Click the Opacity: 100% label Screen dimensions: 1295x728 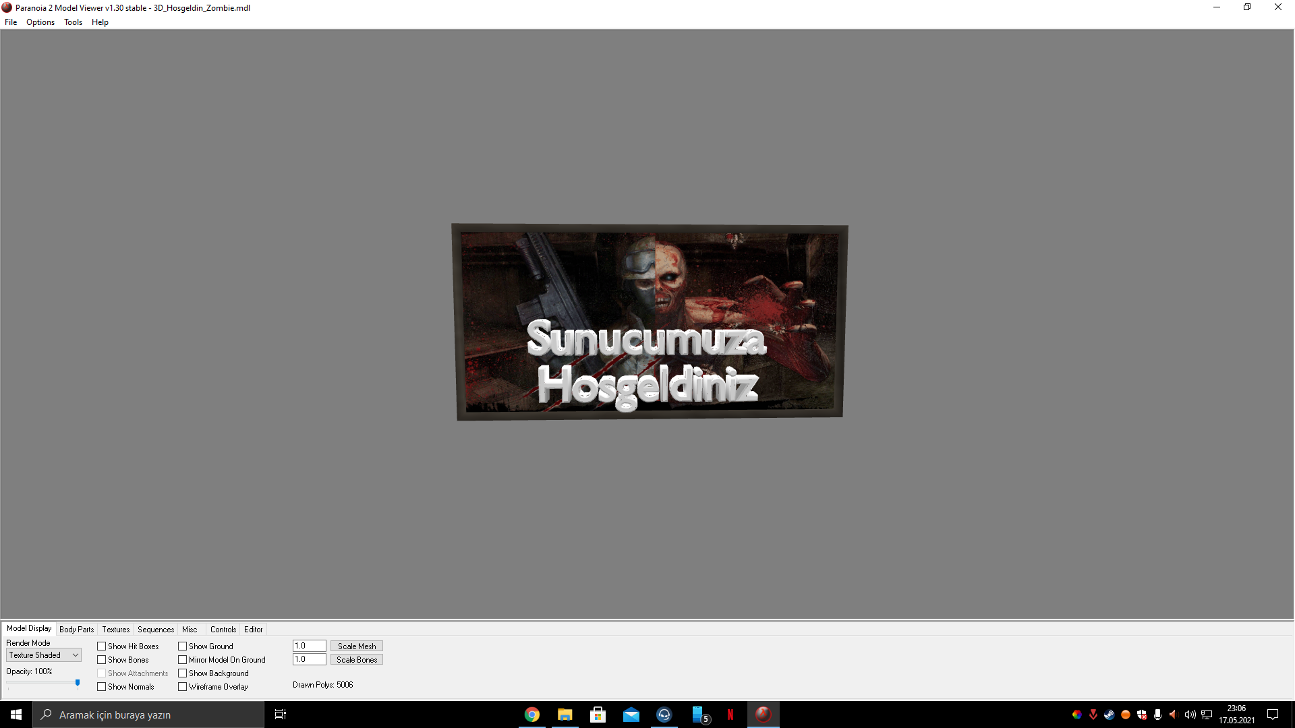(29, 671)
